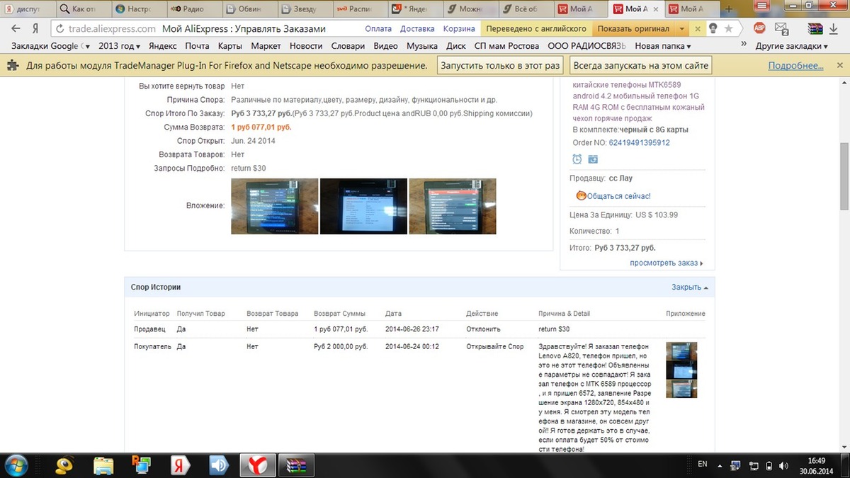Image resolution: width=850 pixels, height=478 pixels.
Task: Open the "Оплата" link in address bar
Action: (378, 29)
